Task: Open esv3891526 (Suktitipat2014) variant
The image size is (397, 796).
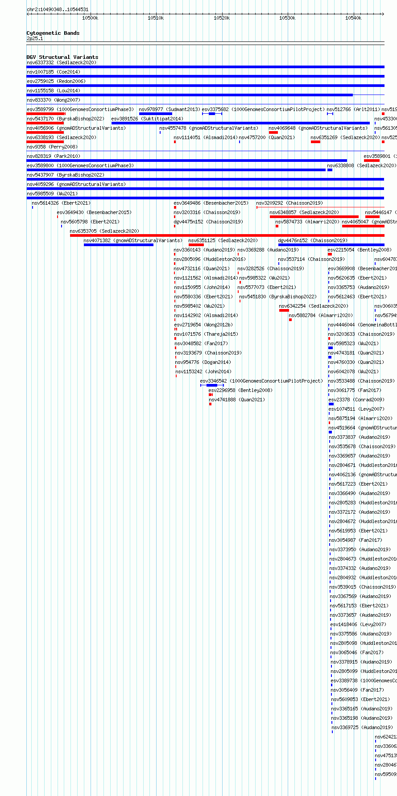Action: coord(147,119)
